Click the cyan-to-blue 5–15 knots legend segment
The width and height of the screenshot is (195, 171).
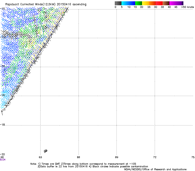click(128, 3)
